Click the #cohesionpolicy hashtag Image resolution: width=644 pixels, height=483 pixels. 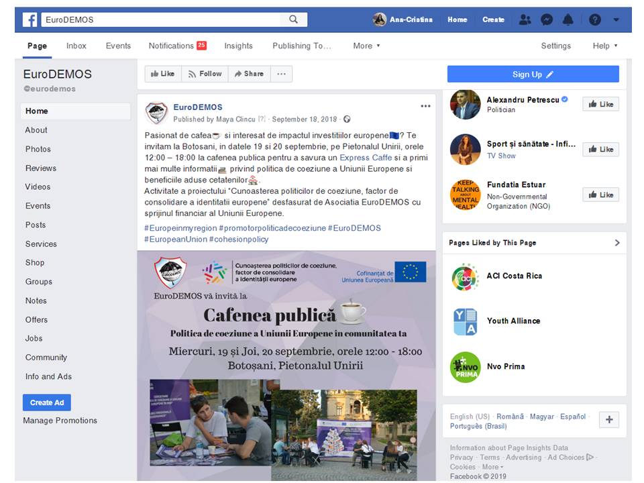point(239,239)
